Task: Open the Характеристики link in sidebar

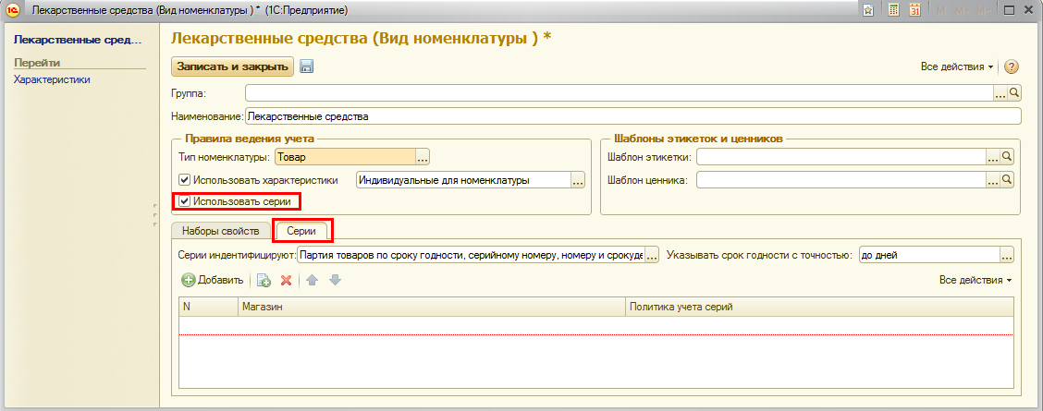Action: pyautogui.click(x=52, y=79)
